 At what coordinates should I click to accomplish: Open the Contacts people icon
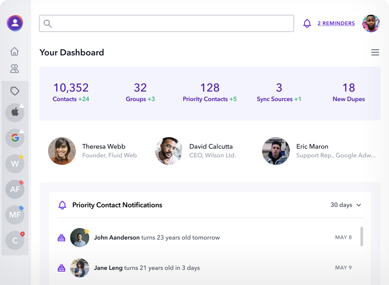pyautogui.click(x=14, y=68)
